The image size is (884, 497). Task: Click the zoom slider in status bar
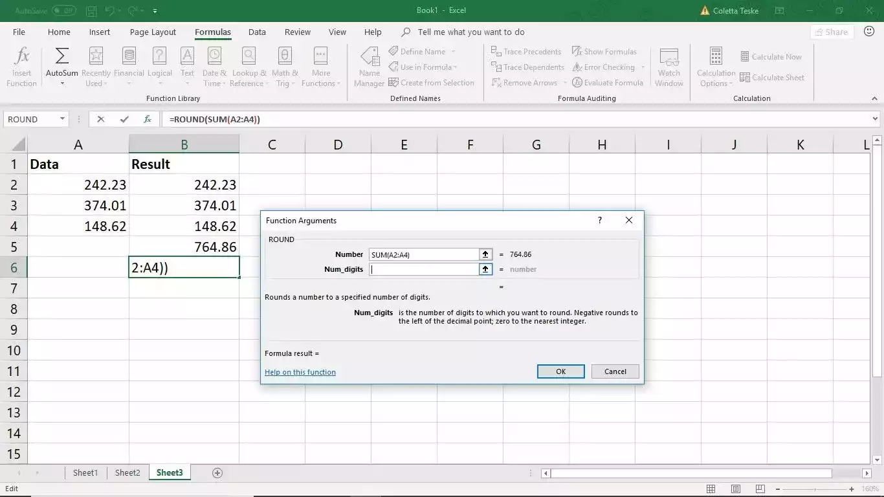pyautogui.click(x=815, y=489)
